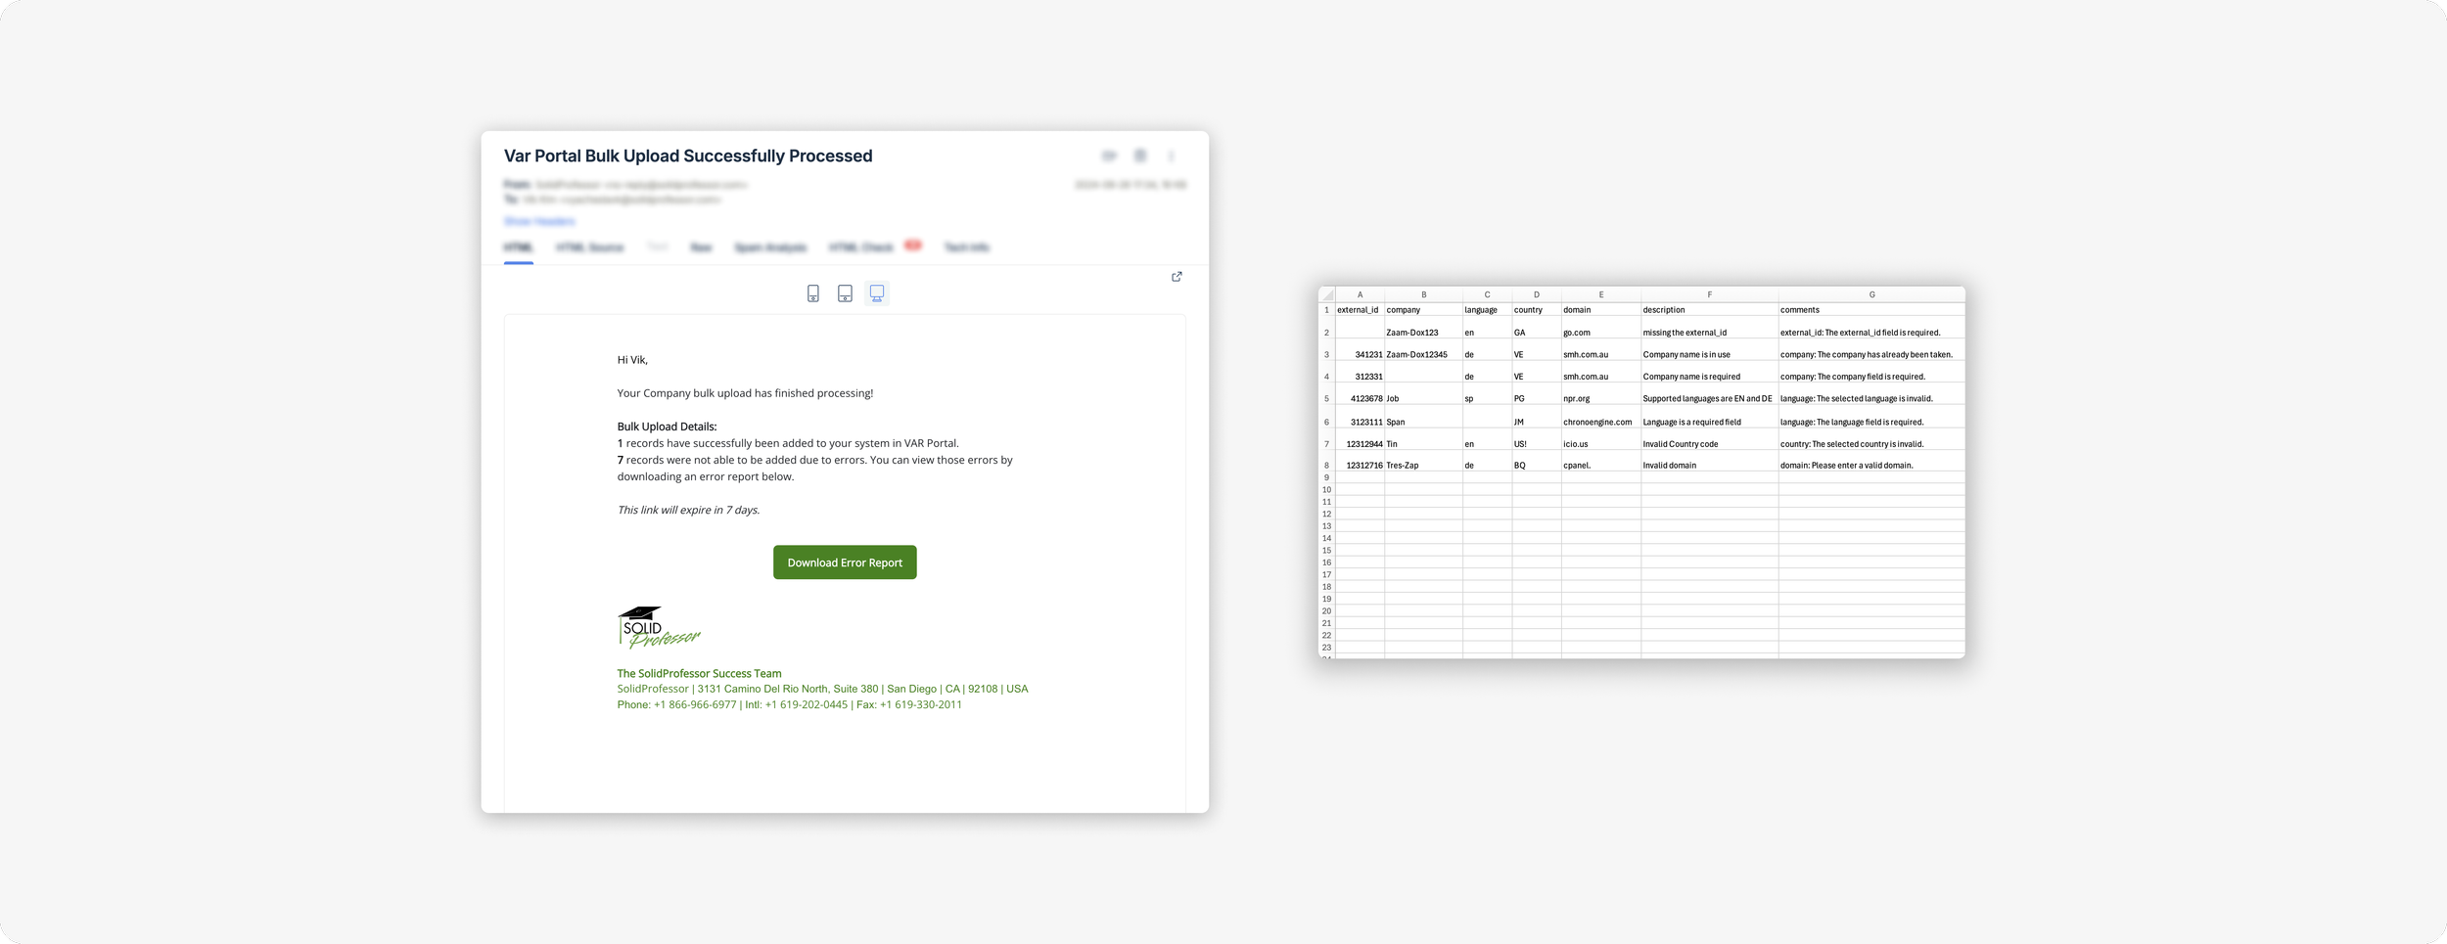
Task: Switch to tablet preview
Action: click(845, 293)
